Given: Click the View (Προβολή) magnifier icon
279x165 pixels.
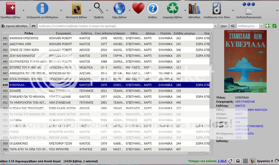Looking at the screenshot, I should (99, 8).
